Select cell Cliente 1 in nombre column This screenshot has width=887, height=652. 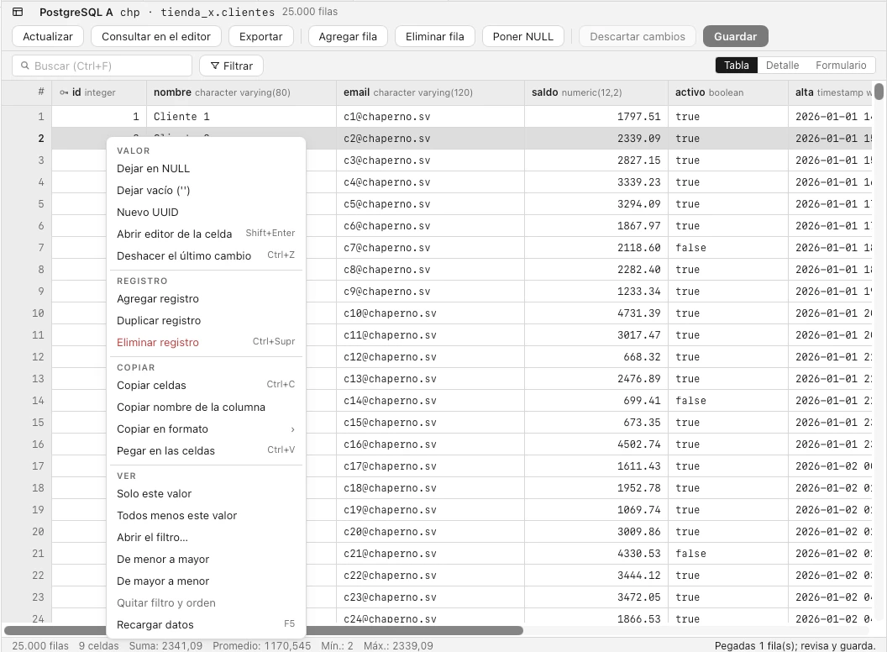coord(242,117)
